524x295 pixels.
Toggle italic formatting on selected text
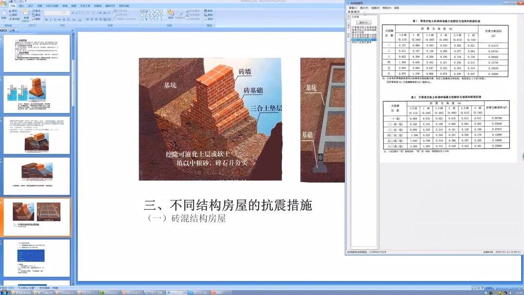tap(50, 19)
